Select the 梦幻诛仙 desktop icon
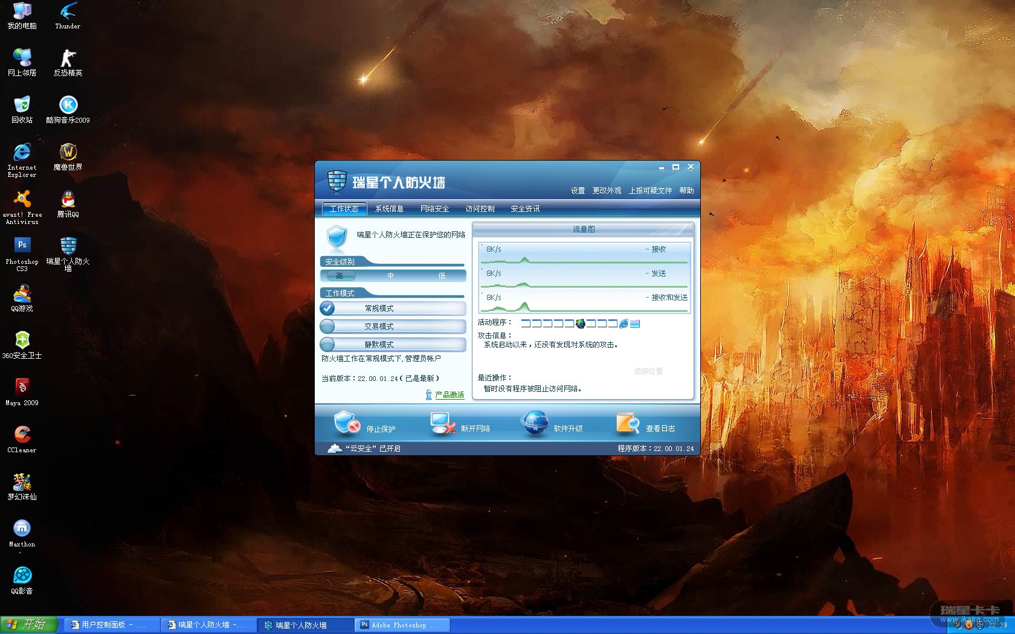Image resolution: width=1015 pixels, height=634 pixels. tap(22, 487)
